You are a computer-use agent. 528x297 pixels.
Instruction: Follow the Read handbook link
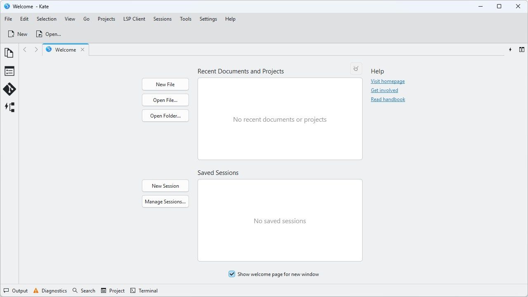point(388,99)
